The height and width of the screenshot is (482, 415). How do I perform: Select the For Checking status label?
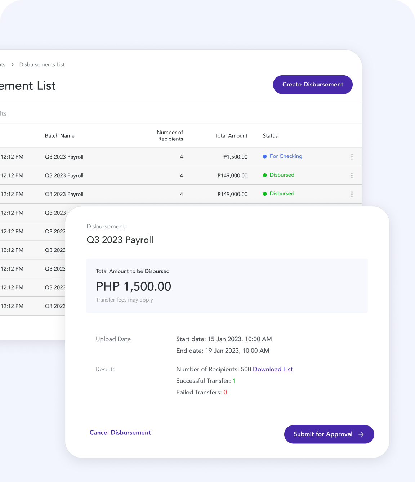pos(286,156)
